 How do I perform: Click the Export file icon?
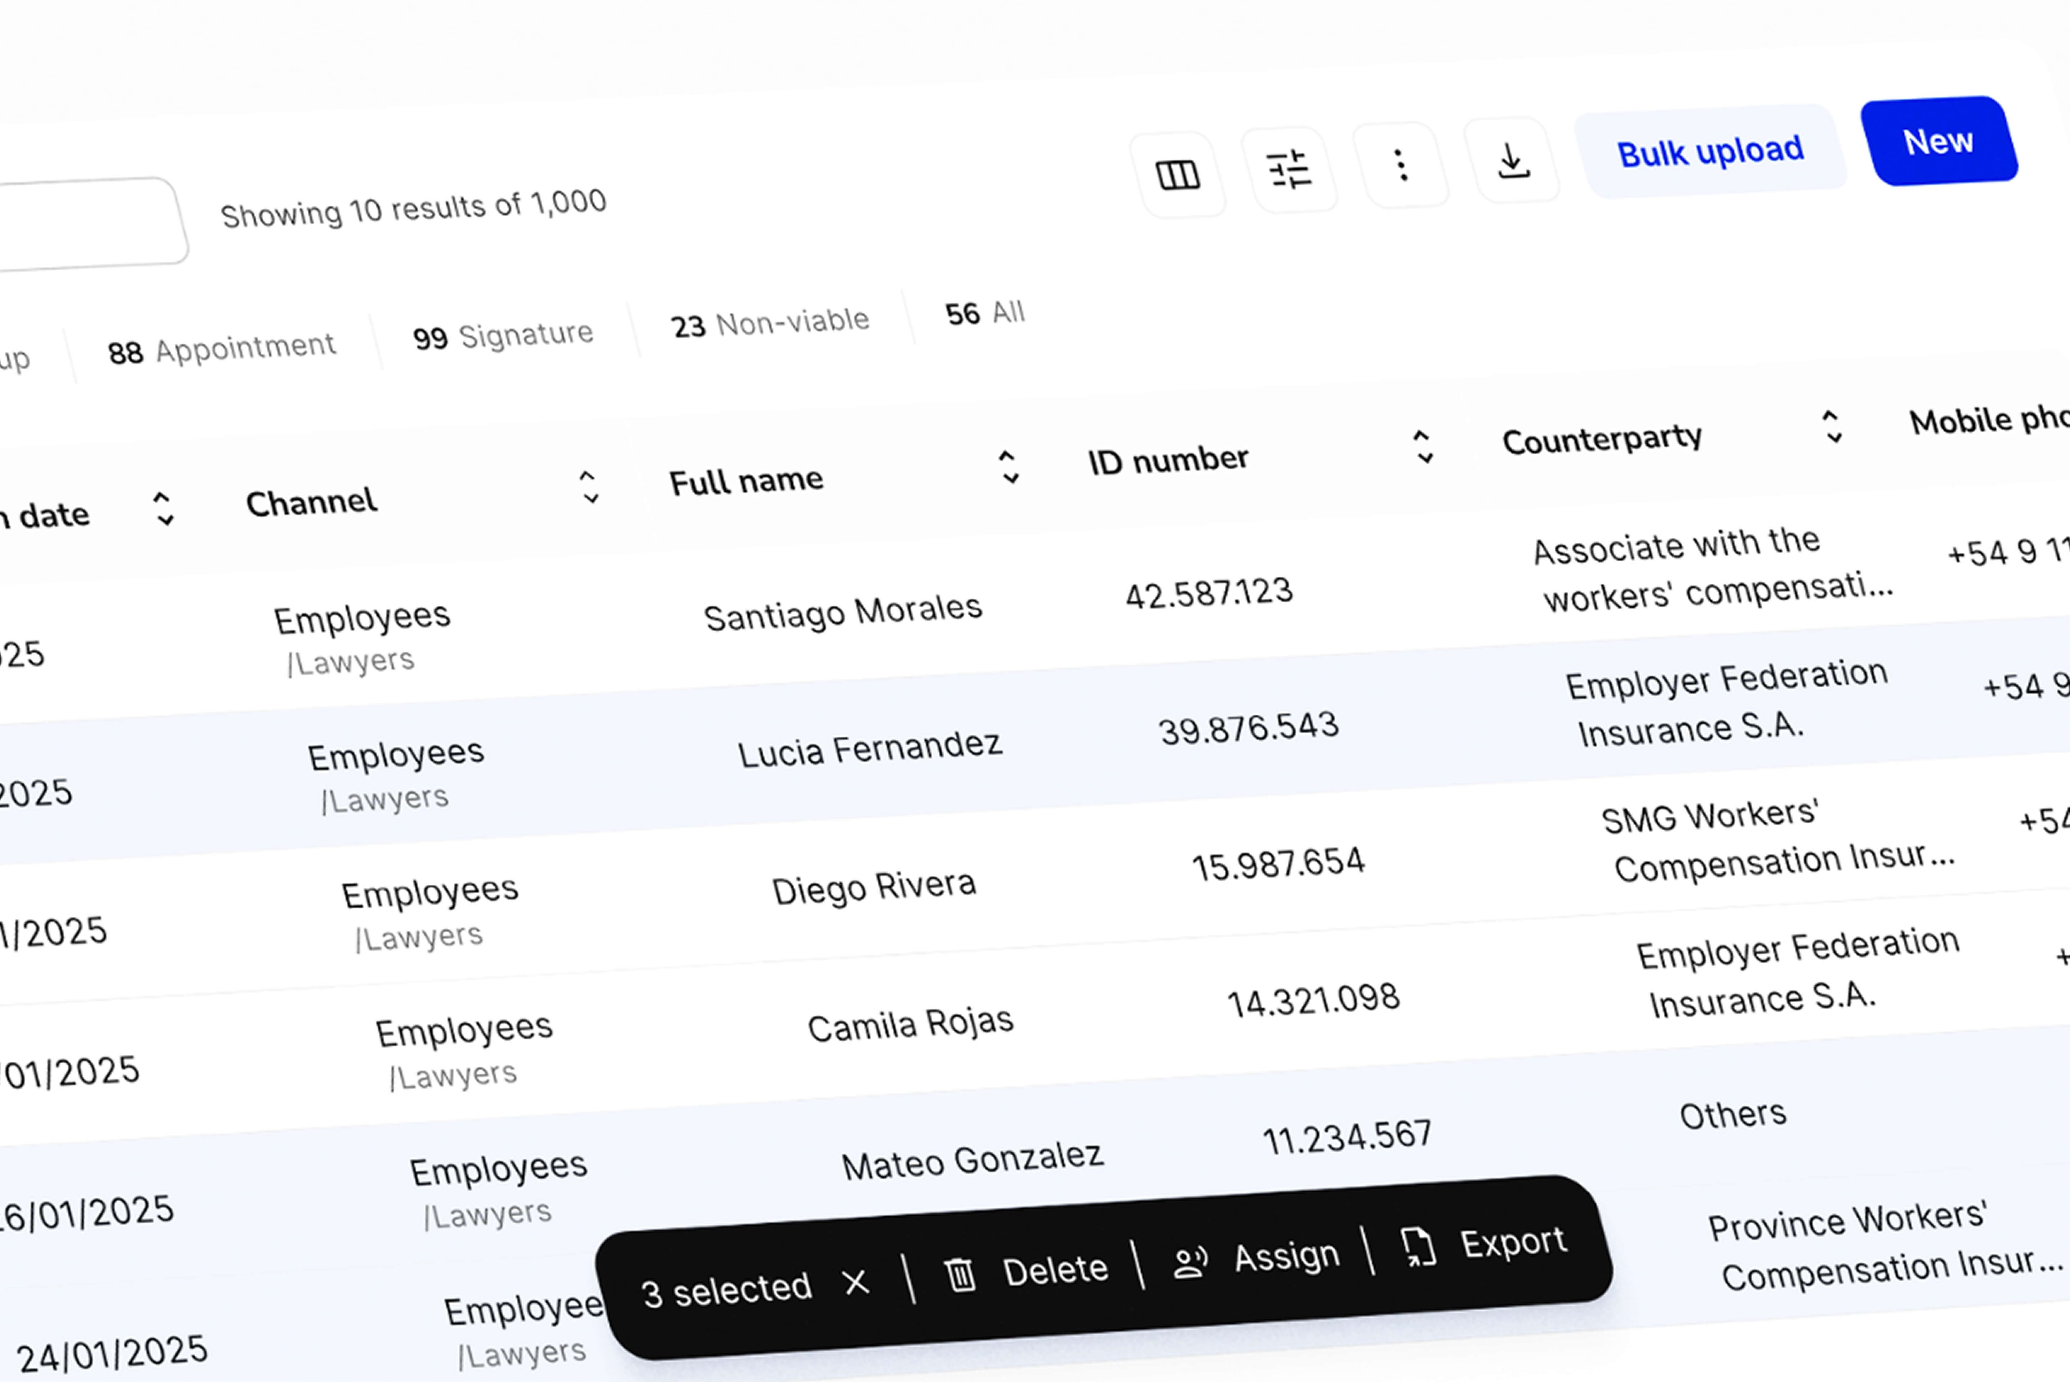tap(1419, 1248)
